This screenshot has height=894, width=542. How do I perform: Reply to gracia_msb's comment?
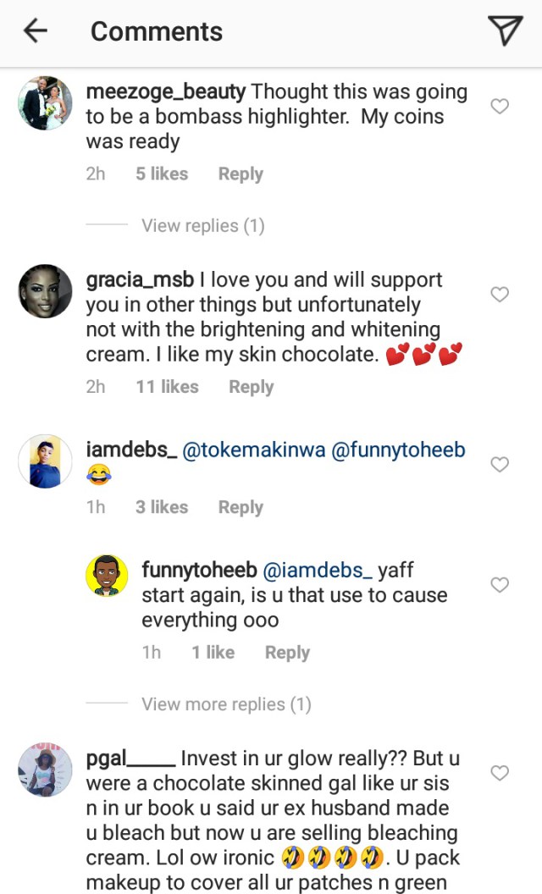tap(251, 387)
